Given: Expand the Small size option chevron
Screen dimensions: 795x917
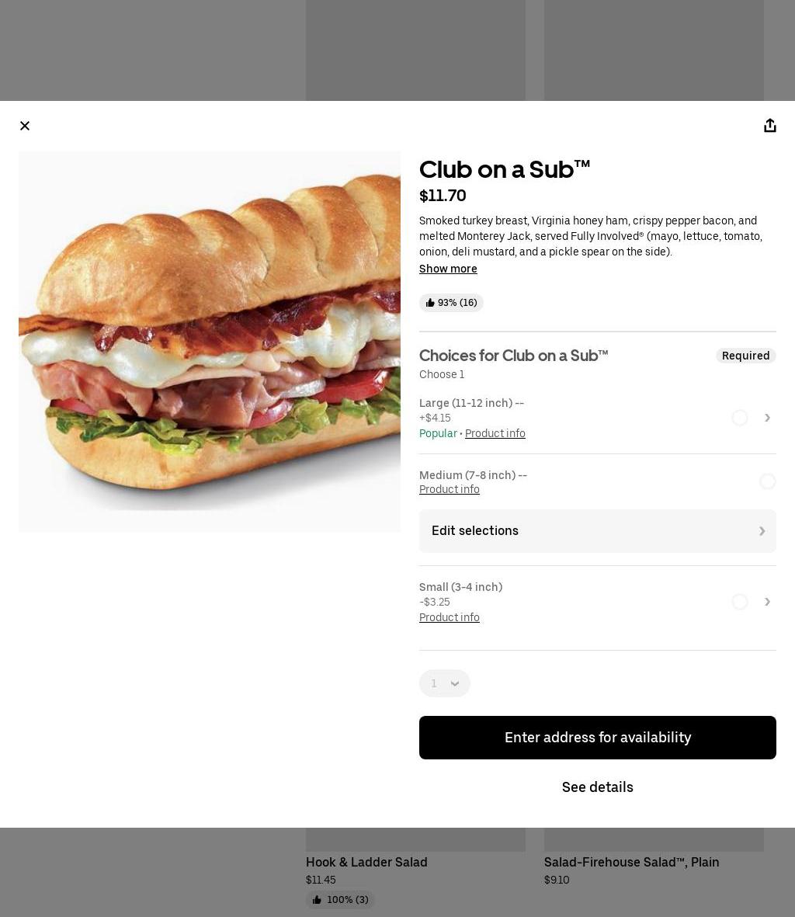Looking at the screenshot, I should (x=768, y=602).
